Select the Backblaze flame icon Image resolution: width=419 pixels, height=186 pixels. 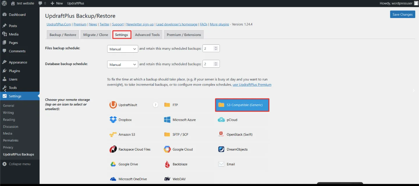point(167,164)
